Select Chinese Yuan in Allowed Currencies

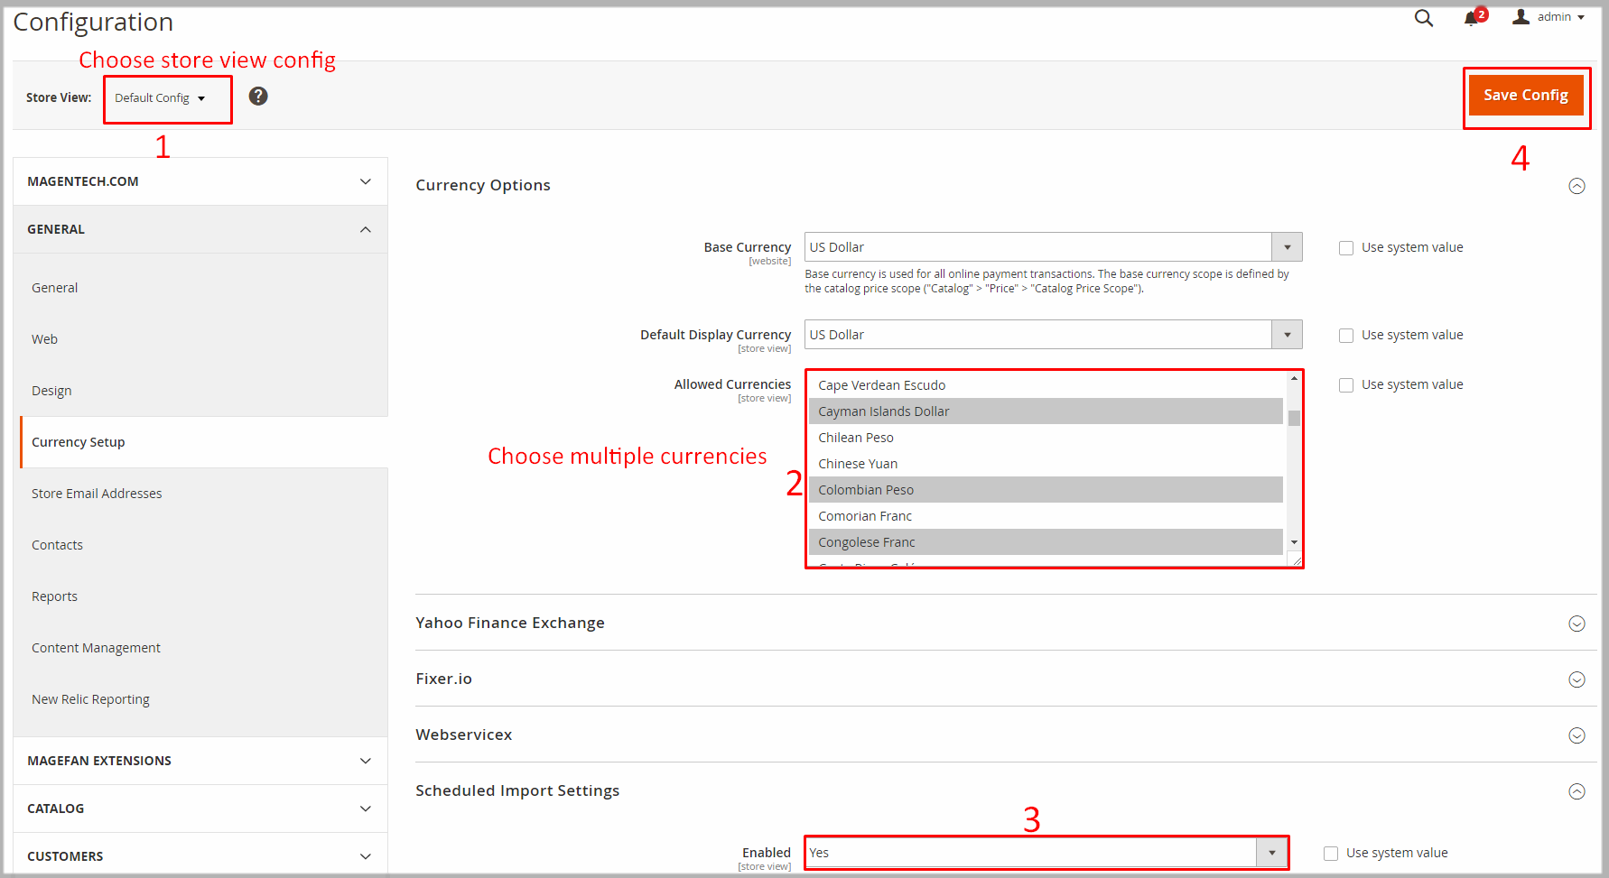pyautogui.click(x=858, y=464)
